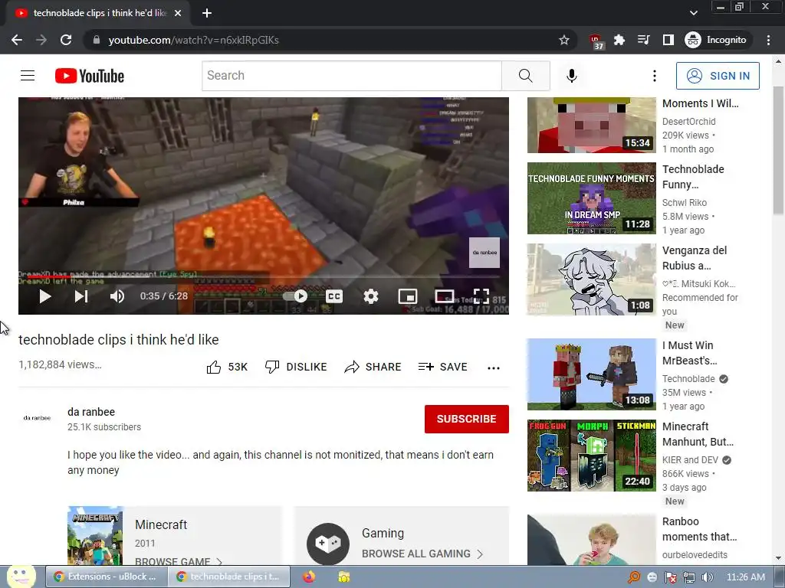Share the video
The width and height of the screenshot is (785, 588).
(373, 367)
